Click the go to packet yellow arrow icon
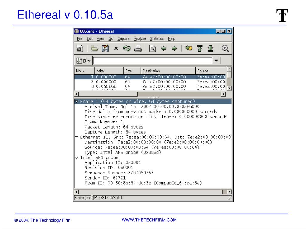 coord(189,48)
